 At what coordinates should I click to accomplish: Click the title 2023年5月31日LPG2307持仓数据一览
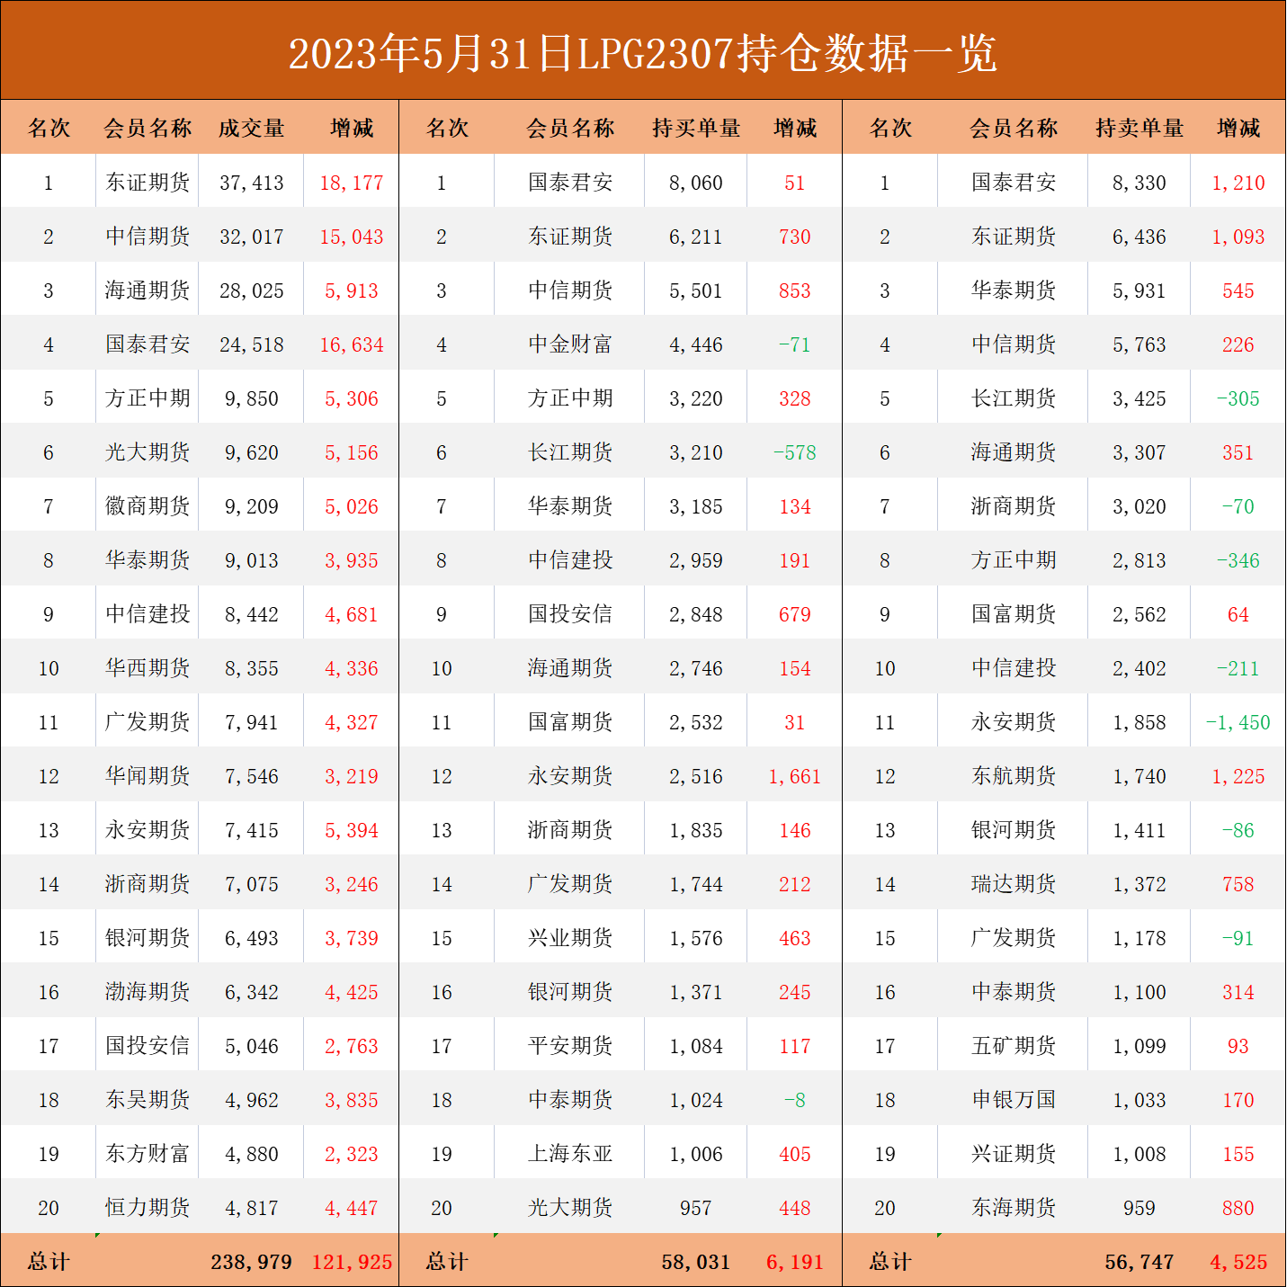click(x=643, y=54)
